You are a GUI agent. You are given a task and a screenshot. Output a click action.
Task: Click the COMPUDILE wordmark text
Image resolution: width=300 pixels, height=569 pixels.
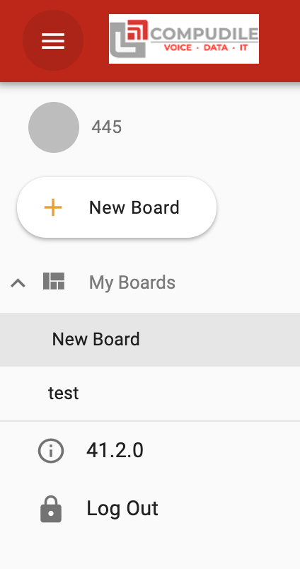pos(204,33)
